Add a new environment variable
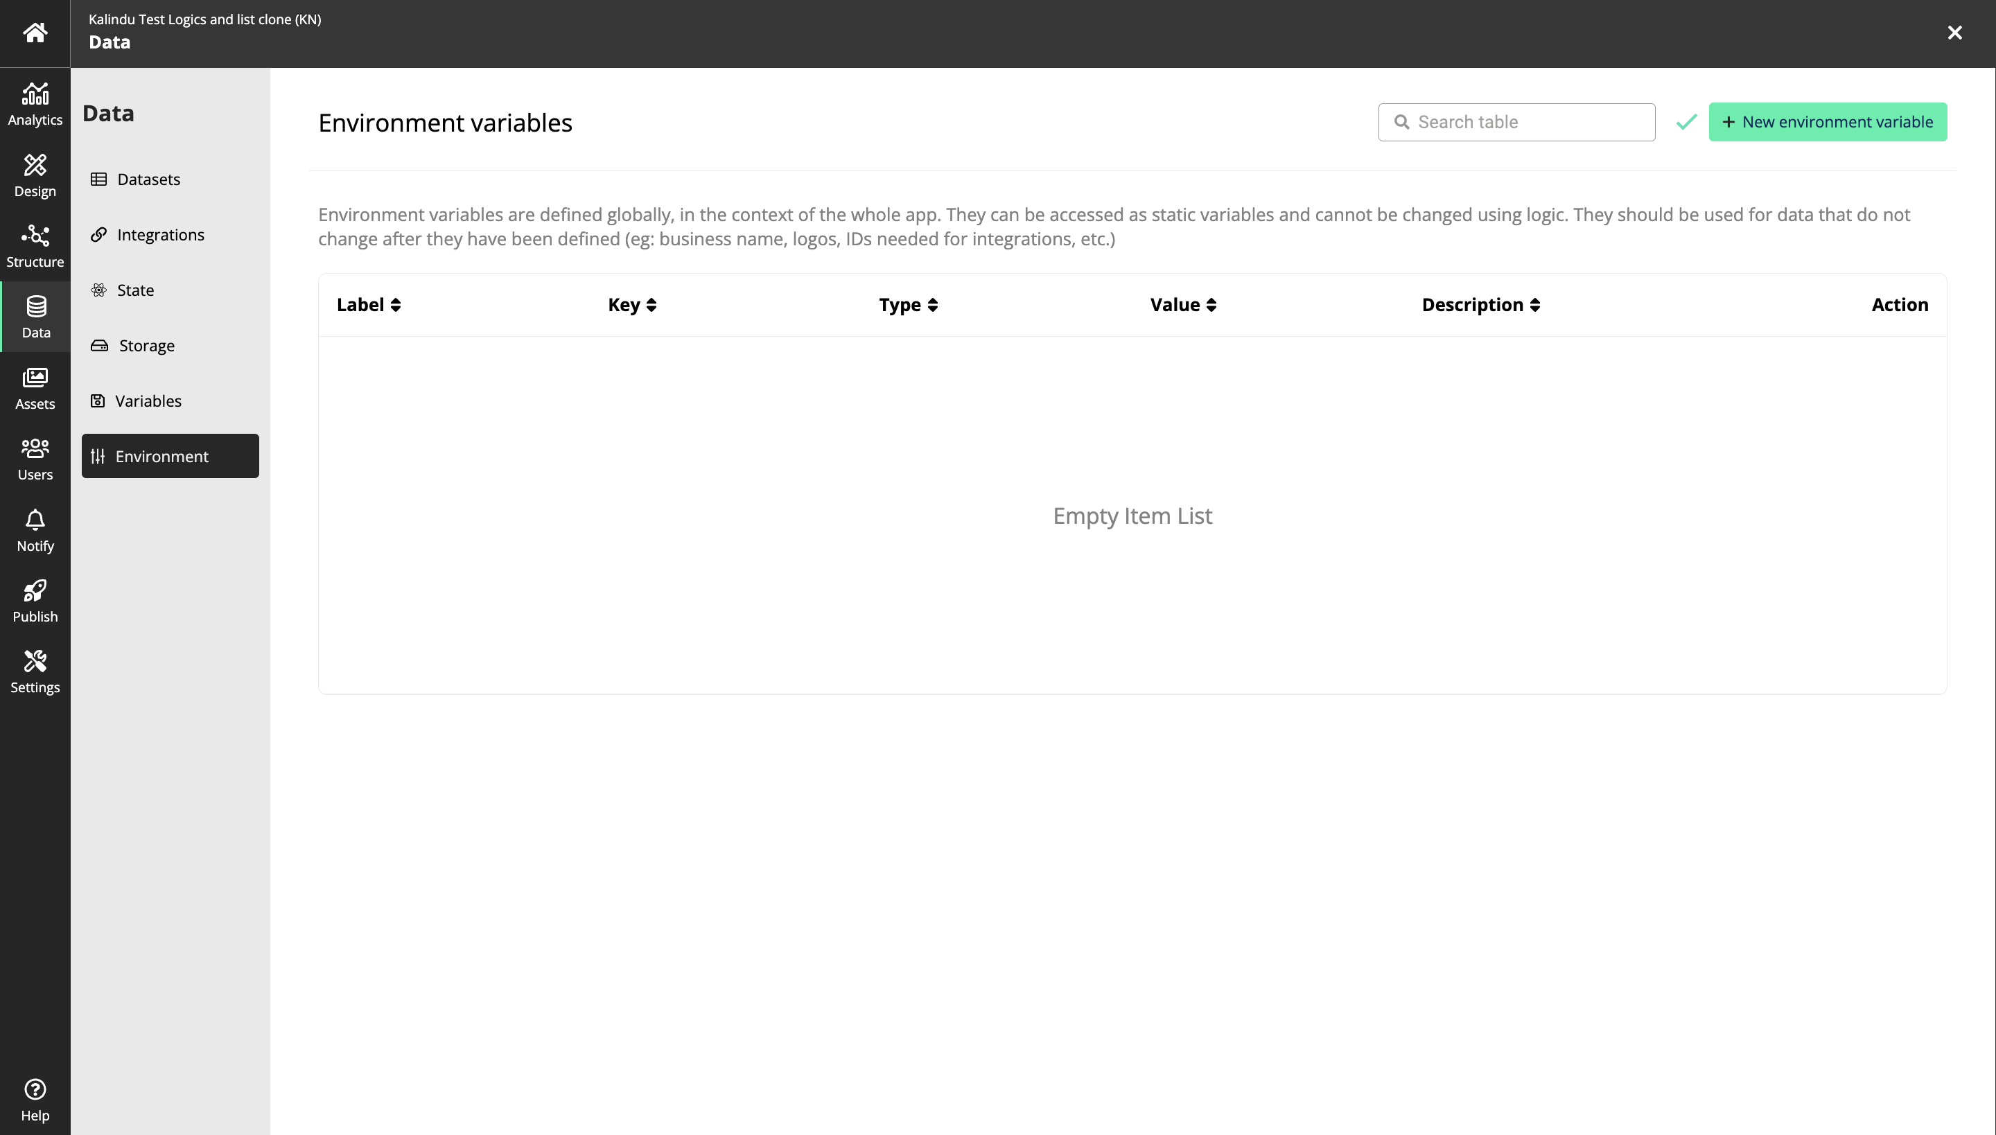The image size is (1996, 1135). tap(1828, 123)
